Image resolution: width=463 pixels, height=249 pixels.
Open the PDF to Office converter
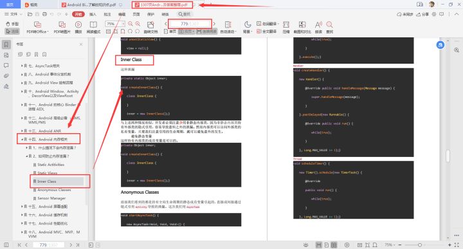(x=37, y=28)
